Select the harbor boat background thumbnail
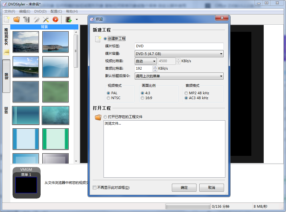This screenshot has width=286, height=212. click(x=55, y=42)
